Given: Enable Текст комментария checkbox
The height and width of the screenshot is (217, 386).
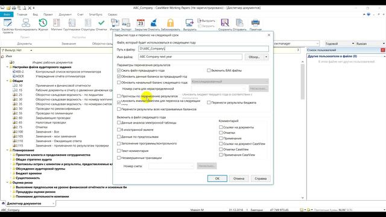Looking at the screenshot, I should pos(119,151).
